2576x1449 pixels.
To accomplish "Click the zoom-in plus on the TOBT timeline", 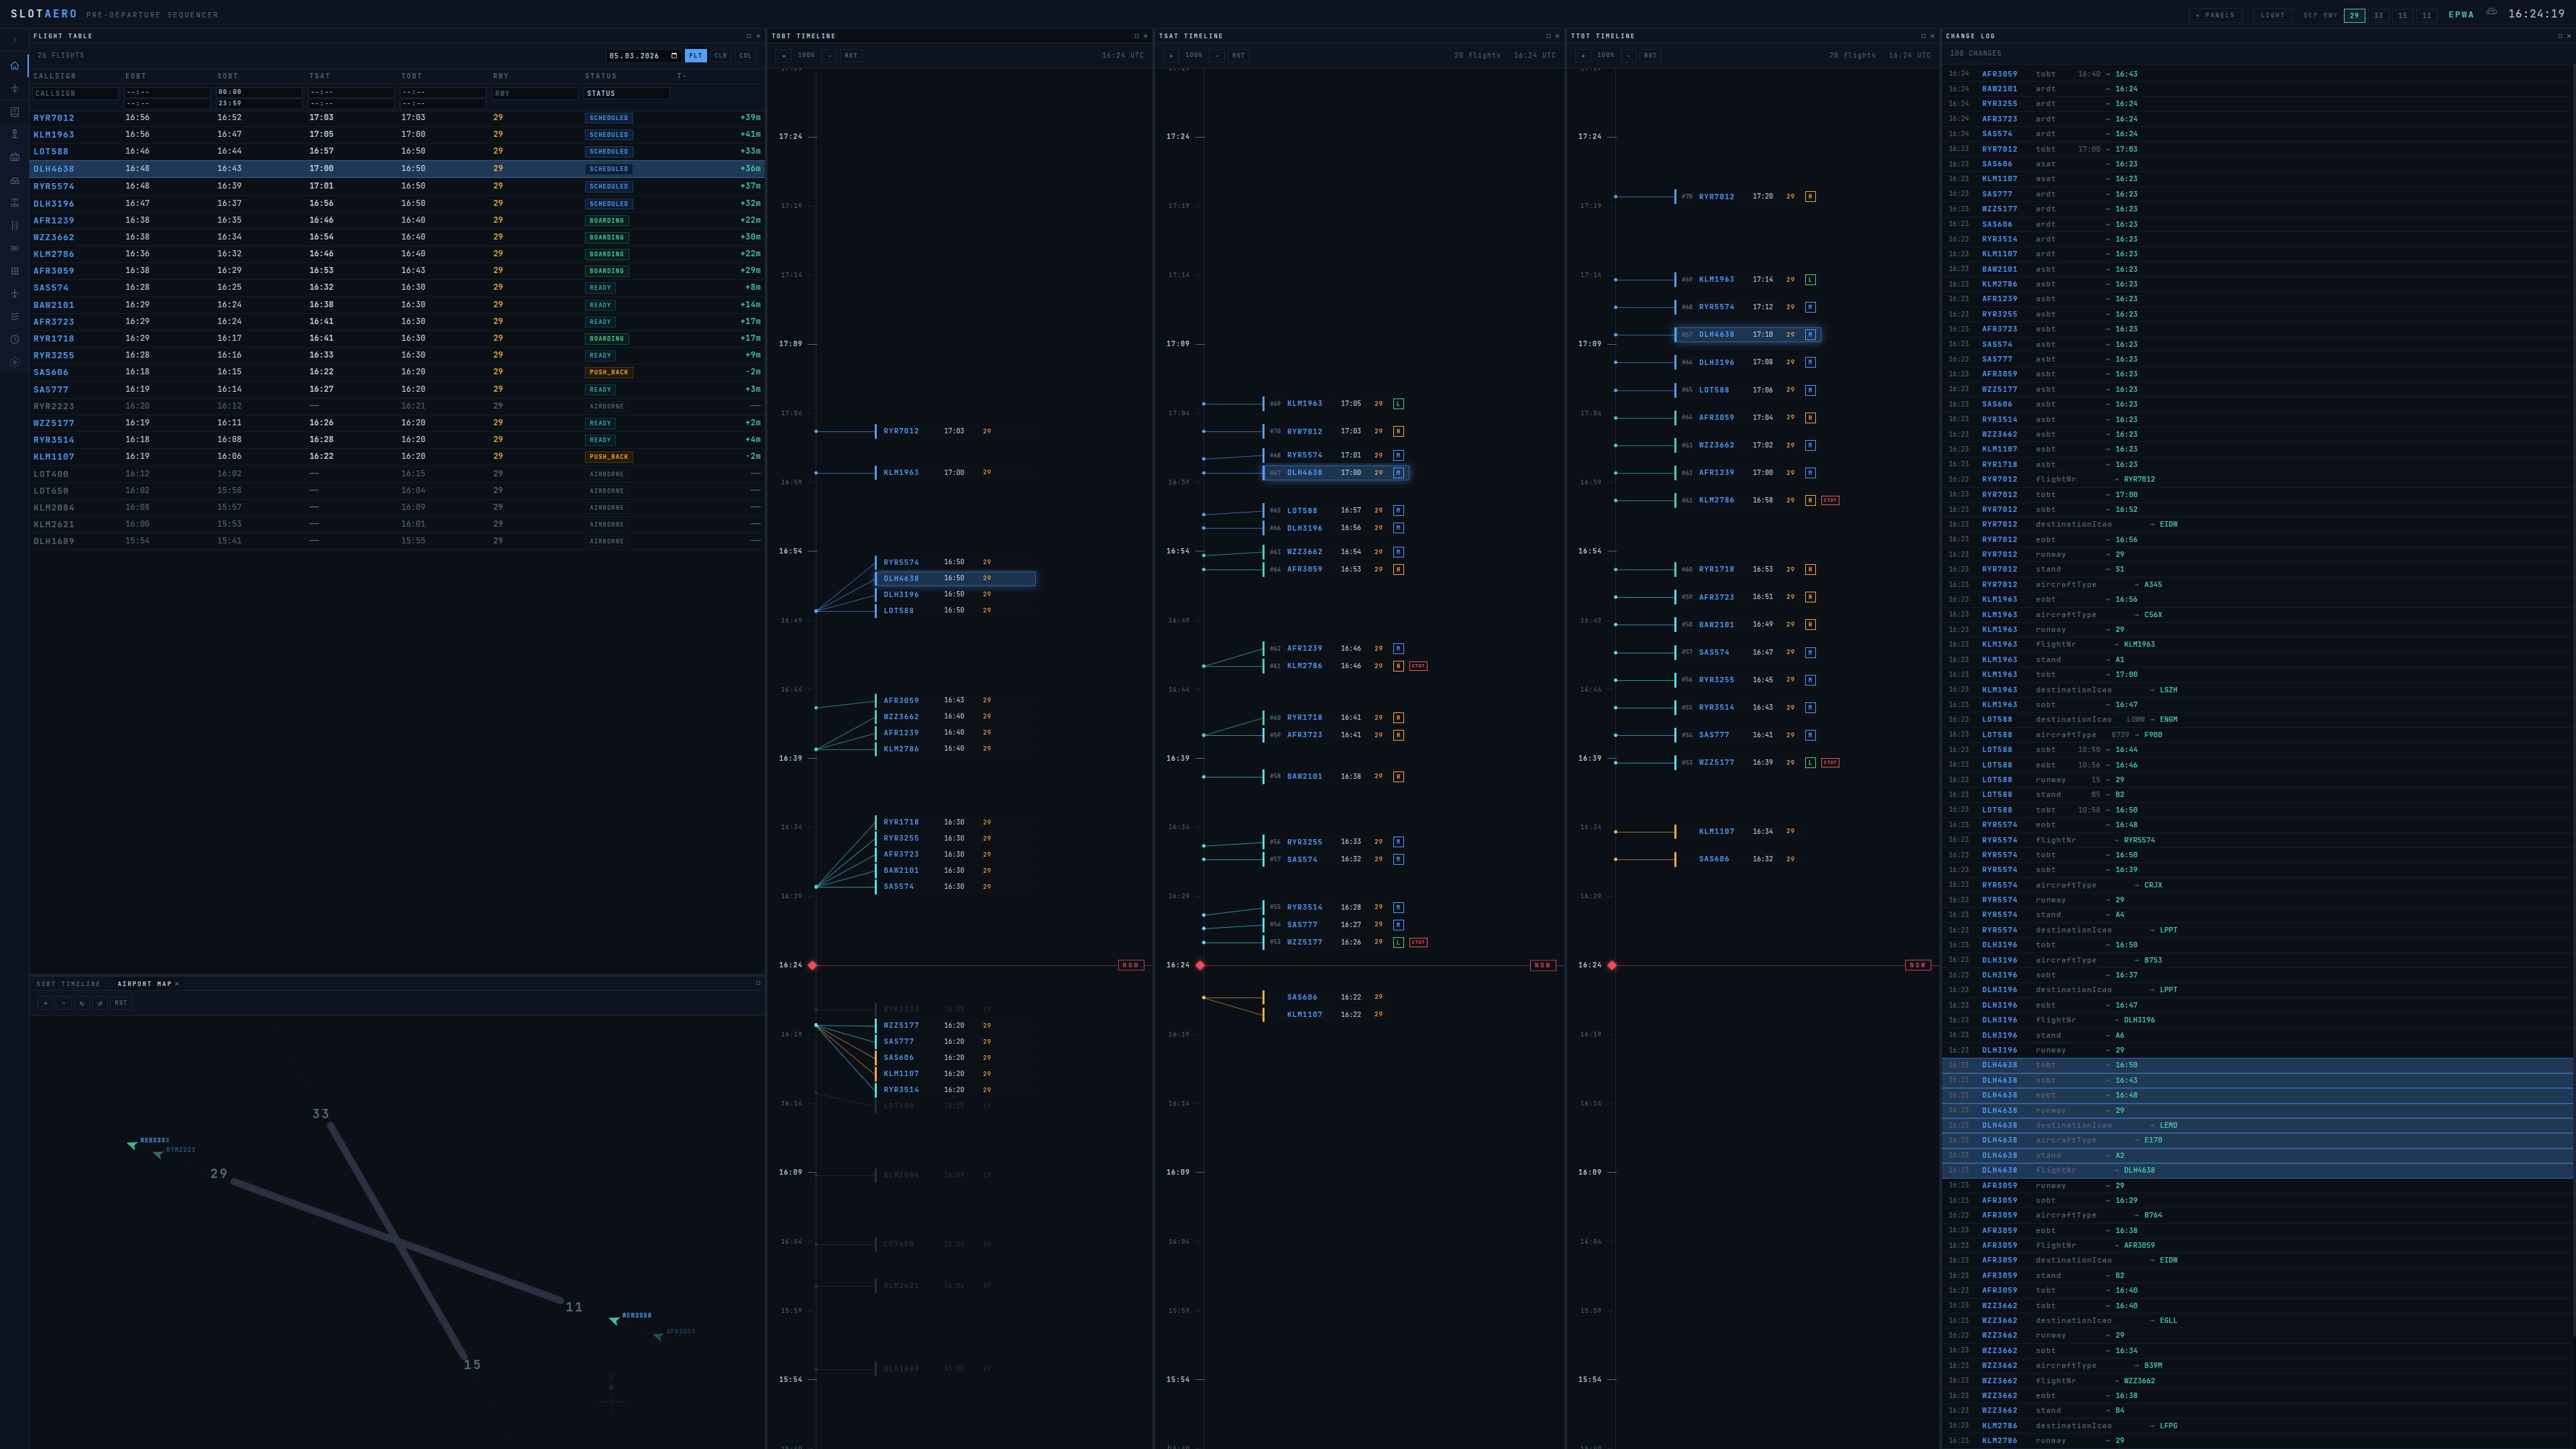I will (784, 55).
